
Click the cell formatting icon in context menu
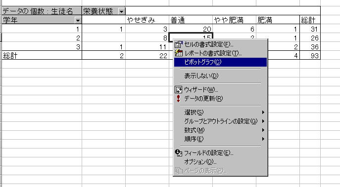[179, 44]
